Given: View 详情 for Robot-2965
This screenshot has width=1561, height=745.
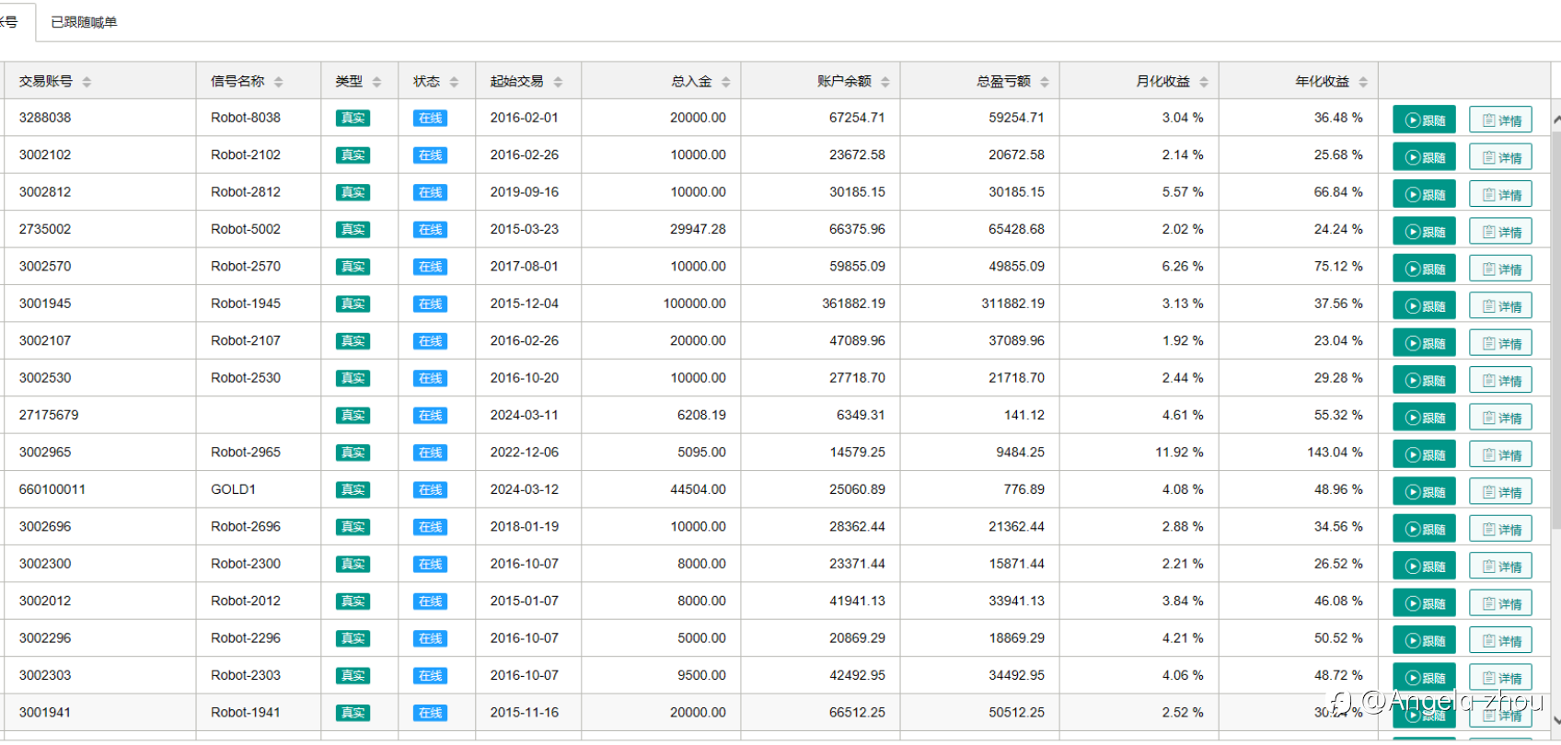Looking at the screenshot, I should [1500, 454].
